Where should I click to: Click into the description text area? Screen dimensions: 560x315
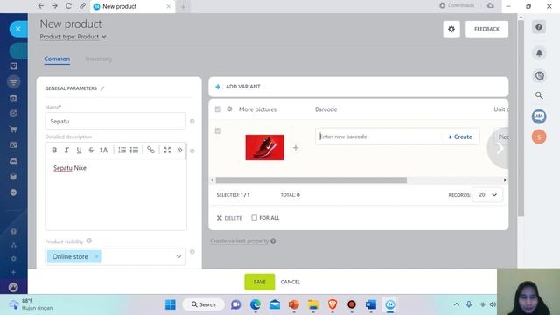tap(115, 194)
